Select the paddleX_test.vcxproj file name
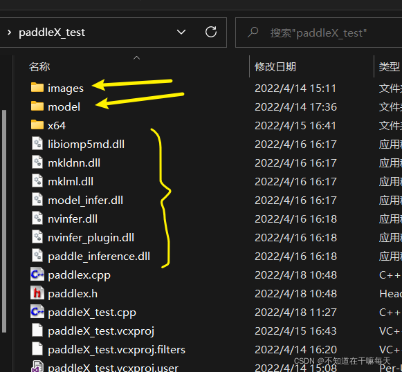Viewport: 402px width, 372px height. [101, 331]
